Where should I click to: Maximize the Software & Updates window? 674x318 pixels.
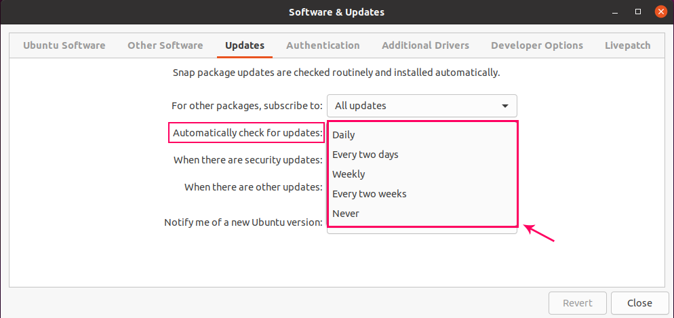[x=638, y=12]
